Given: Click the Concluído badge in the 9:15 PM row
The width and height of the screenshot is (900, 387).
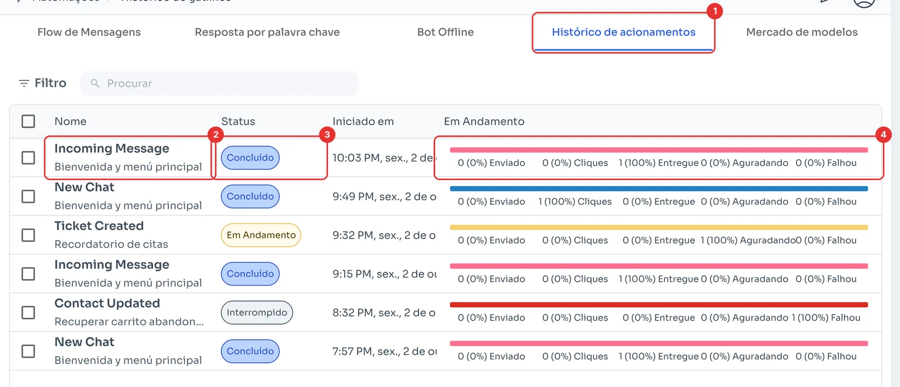Looking at the screenshot, I should (x=250, y=274).
